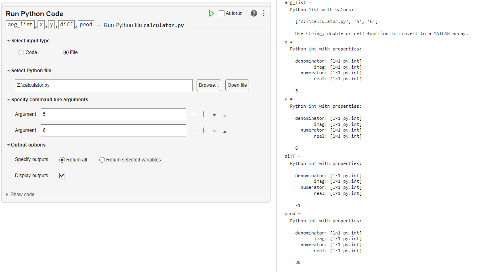Open the three-dot task options menu
The width and height of the screenshot is (484, 272).
(264, 13)
